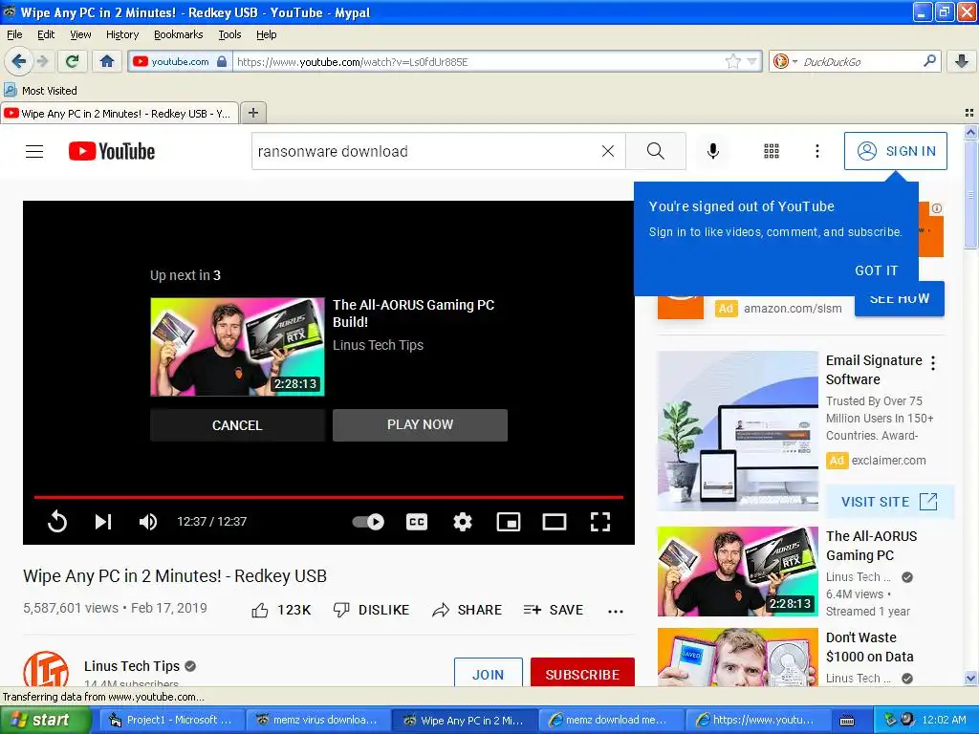
Task: Click the browser search magnifier icon
Action: click(929, 61)
